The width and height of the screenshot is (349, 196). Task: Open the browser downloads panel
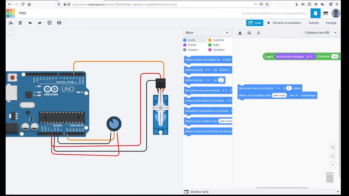pos(297,4)
